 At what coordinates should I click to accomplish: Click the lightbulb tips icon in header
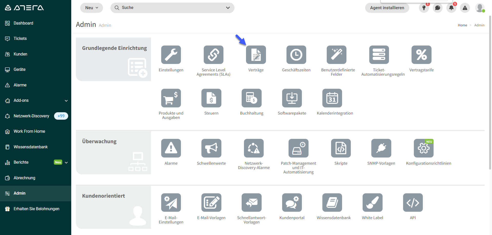(424, 8)
